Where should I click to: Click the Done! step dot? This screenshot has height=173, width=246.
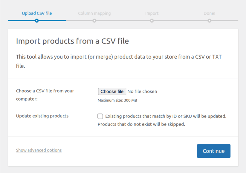[209, 21]
